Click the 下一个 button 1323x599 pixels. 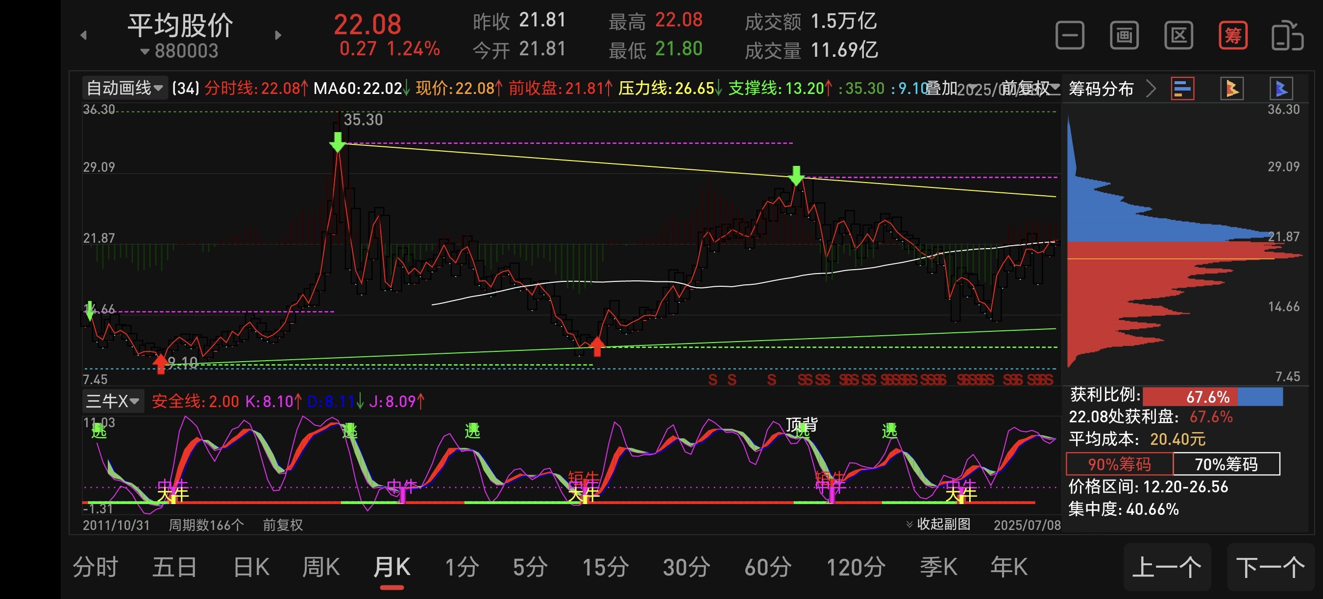pyautogui.click(x=1271, y=567)
